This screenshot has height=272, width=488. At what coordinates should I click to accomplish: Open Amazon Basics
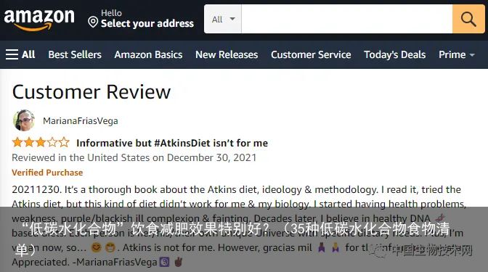[x=148, y=54]
